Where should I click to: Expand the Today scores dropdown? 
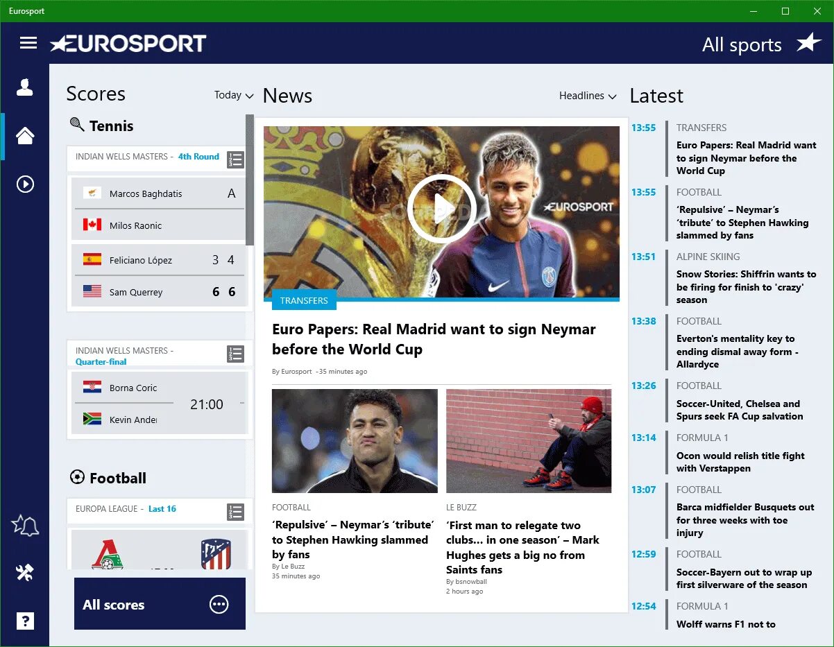[x=234, y=95]
